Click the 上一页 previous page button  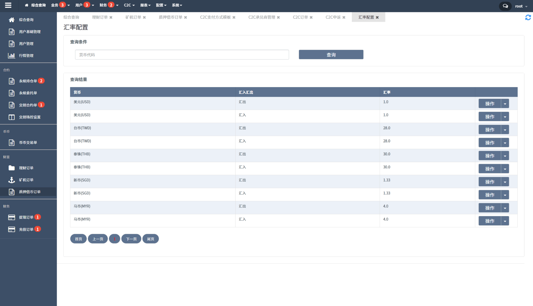pos(98,239)
